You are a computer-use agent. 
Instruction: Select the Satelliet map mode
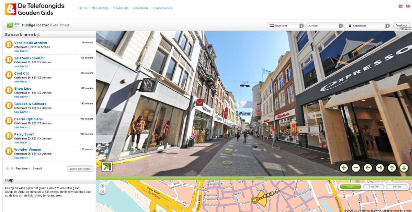pos(374,187)
